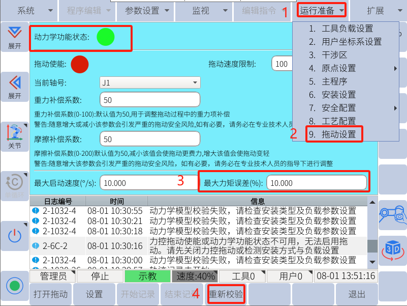Click the 重新校验 button
Image resolution: width=407 pixels, height=306 pixels.
[x=227, y=294]
